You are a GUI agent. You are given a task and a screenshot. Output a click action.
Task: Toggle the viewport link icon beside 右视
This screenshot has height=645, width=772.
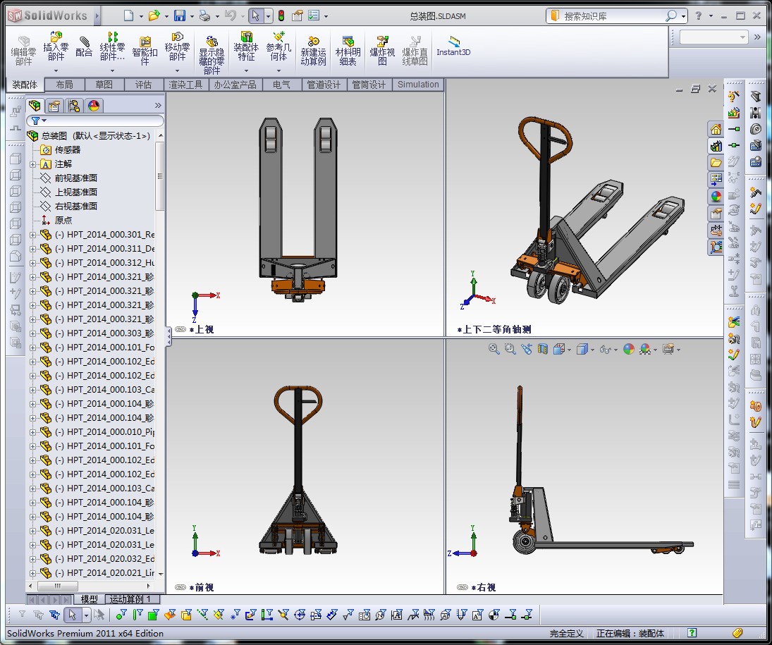[x=462, y=587]
